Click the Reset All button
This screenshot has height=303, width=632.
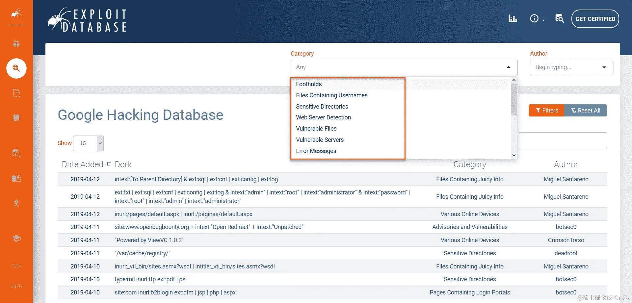pos(586,111)
